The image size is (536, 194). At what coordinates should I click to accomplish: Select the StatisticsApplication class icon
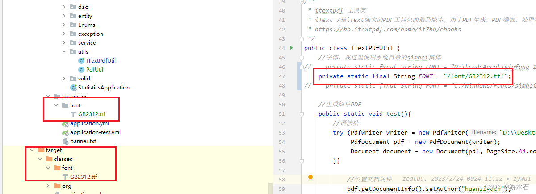click(x=73, y=88)
